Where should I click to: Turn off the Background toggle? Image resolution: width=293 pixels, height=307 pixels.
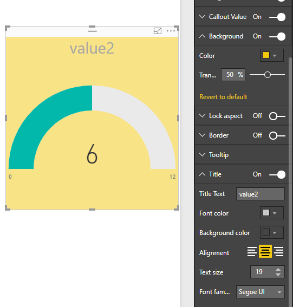[277, 37]
